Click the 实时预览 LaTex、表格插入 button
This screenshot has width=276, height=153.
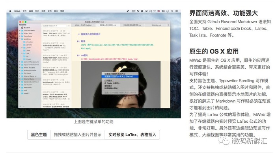click(132, 135)
